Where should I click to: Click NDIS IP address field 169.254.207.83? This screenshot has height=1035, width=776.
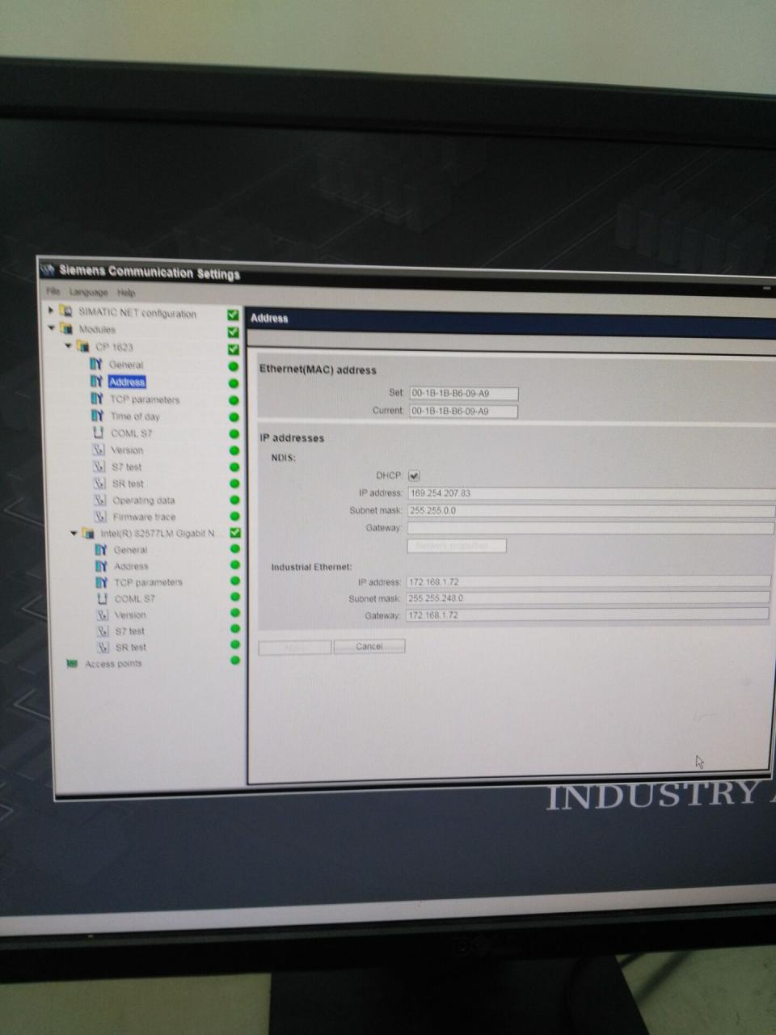point(591,492)
